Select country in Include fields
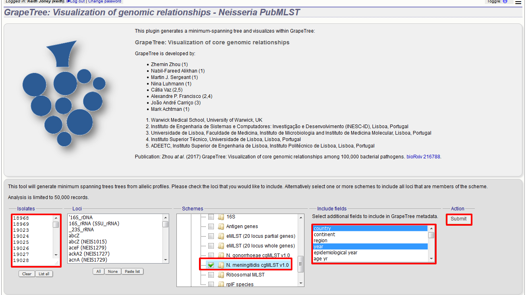Screen dimensions: 526x295 [x=370, y=229]
